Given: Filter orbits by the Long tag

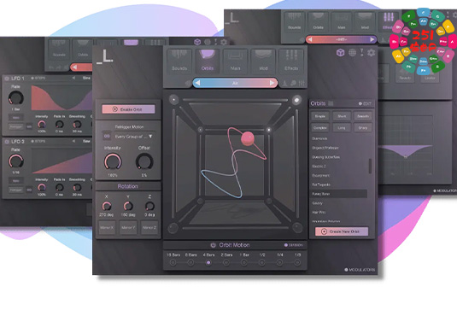Looking at the screenshot, I should (342, 127).
